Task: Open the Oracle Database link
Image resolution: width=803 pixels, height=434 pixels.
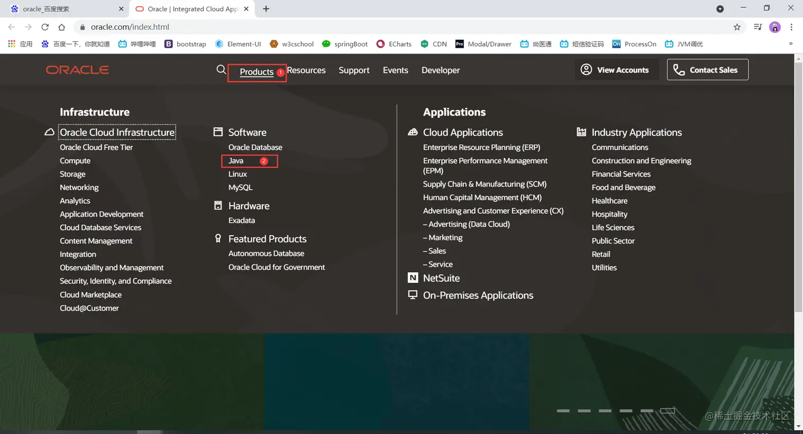Action: coord(255,147)
